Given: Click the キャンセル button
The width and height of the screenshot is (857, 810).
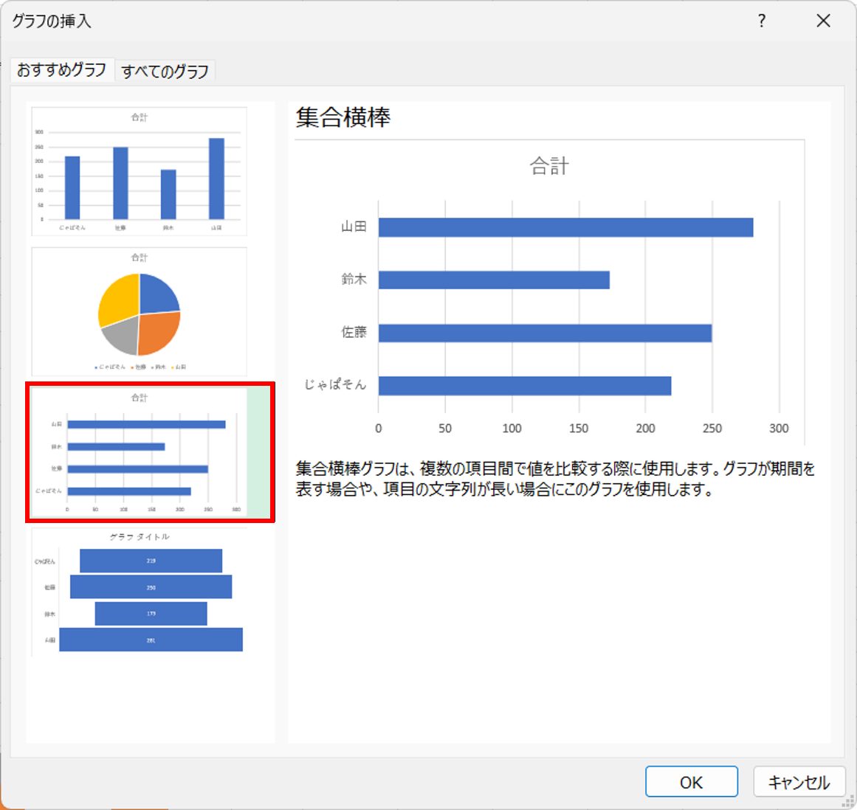Looking at the screenshot, I should point(799,782).
